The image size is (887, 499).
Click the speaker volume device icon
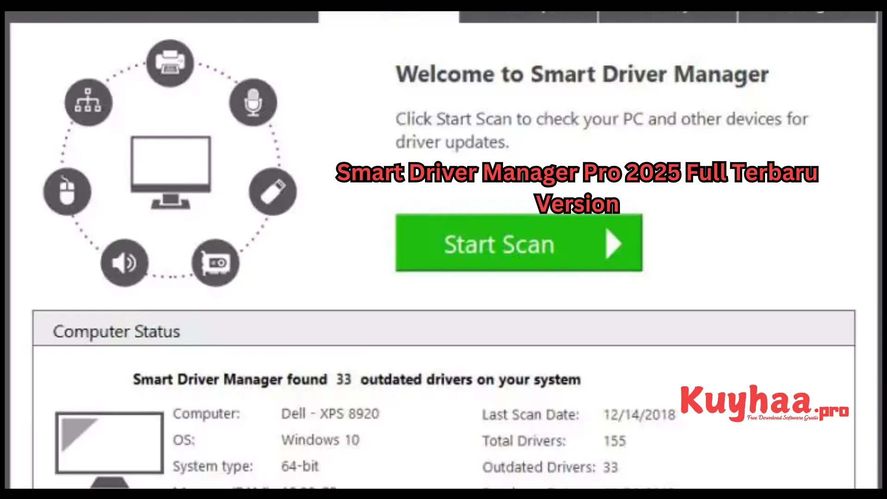tap(124, 262)
